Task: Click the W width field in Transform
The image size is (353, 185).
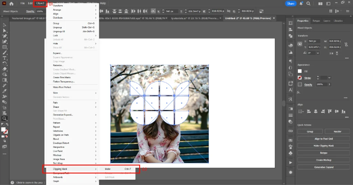Action: tap(334, 41)
